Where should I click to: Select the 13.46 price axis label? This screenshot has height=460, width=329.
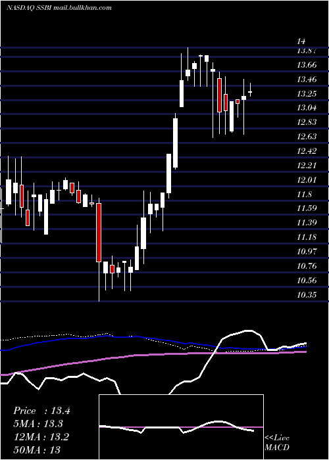click(x=307, y=80)
